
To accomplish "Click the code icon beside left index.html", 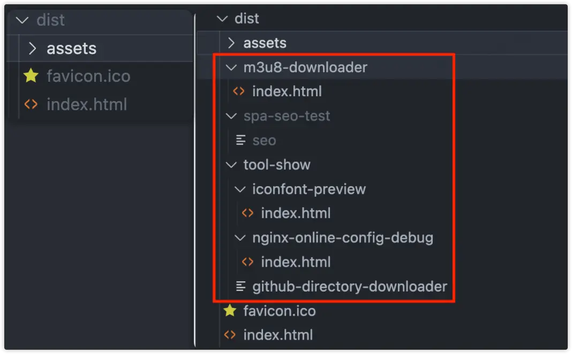I will (x=31, y=104).
